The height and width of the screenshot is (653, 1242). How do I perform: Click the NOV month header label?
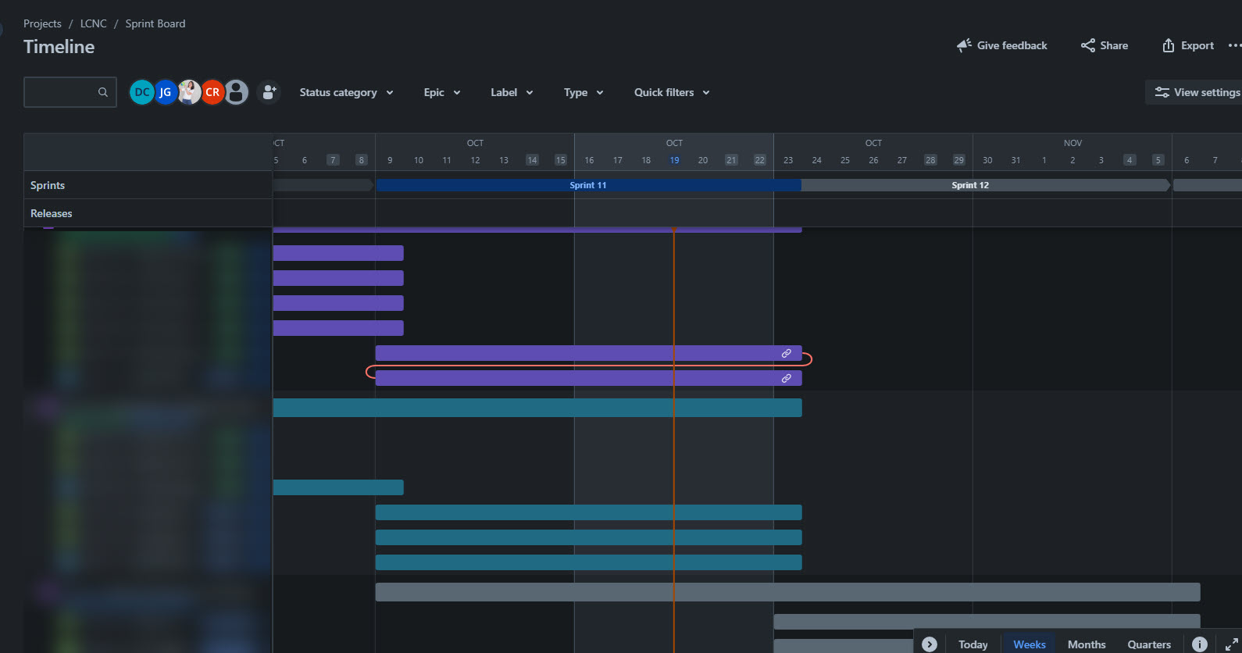[x=1072, y=143]
